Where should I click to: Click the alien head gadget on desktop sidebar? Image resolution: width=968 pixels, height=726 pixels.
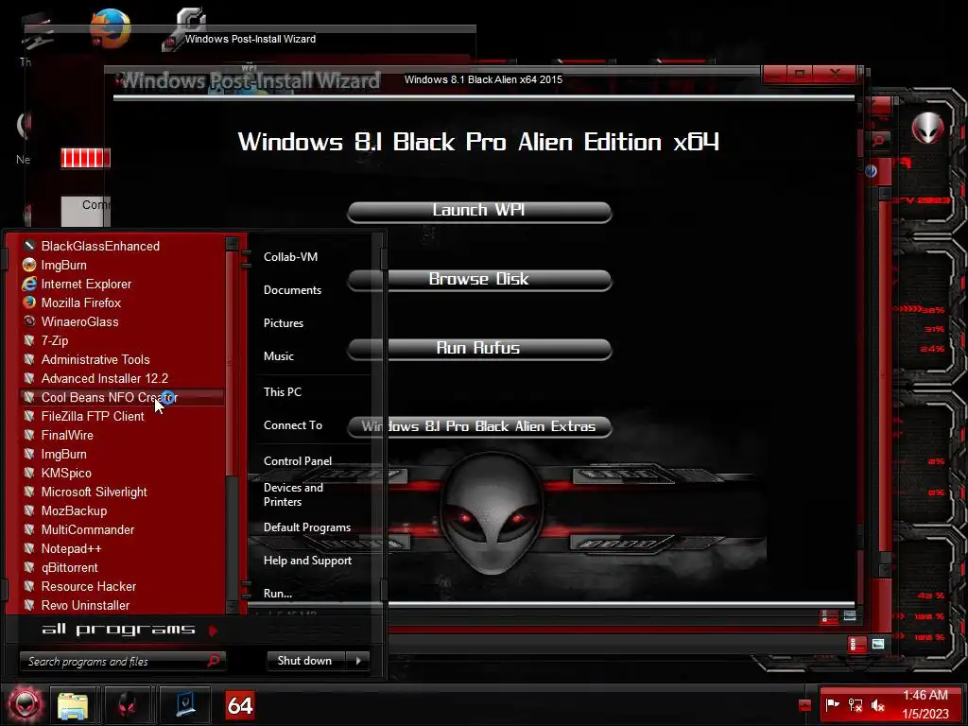(x=927, y=129)
